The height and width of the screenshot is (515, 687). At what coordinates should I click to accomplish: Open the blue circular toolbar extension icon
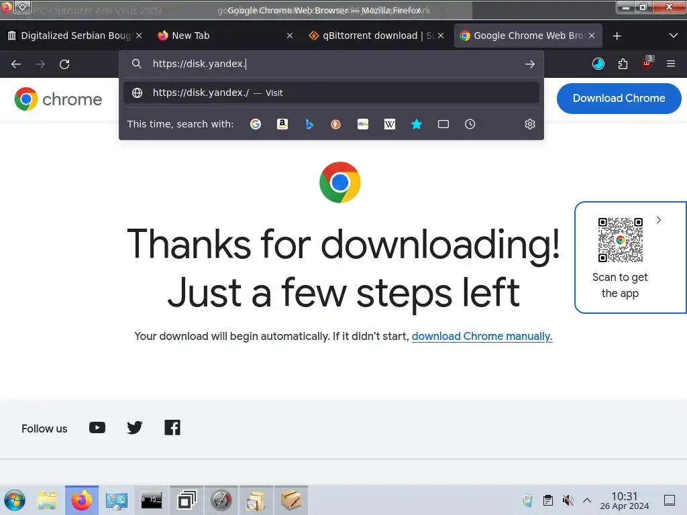tap(598, 64)
